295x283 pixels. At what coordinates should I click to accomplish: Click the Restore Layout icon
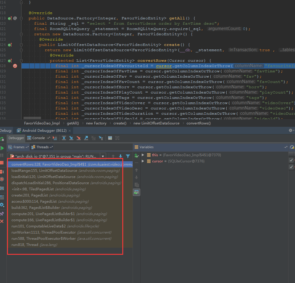pos(2,197)
